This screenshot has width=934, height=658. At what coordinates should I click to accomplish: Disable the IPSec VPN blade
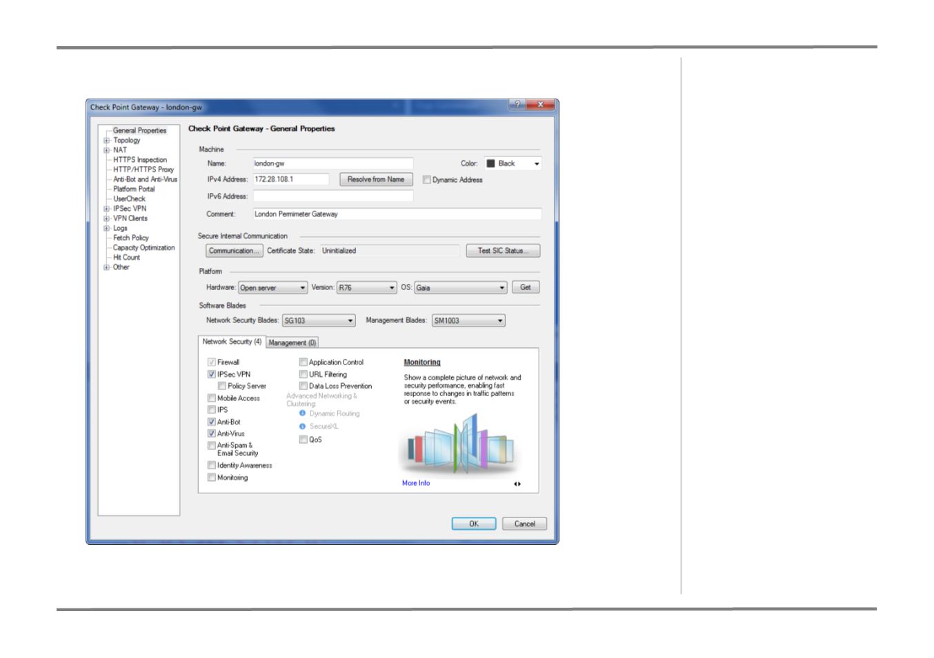point(212,375)
